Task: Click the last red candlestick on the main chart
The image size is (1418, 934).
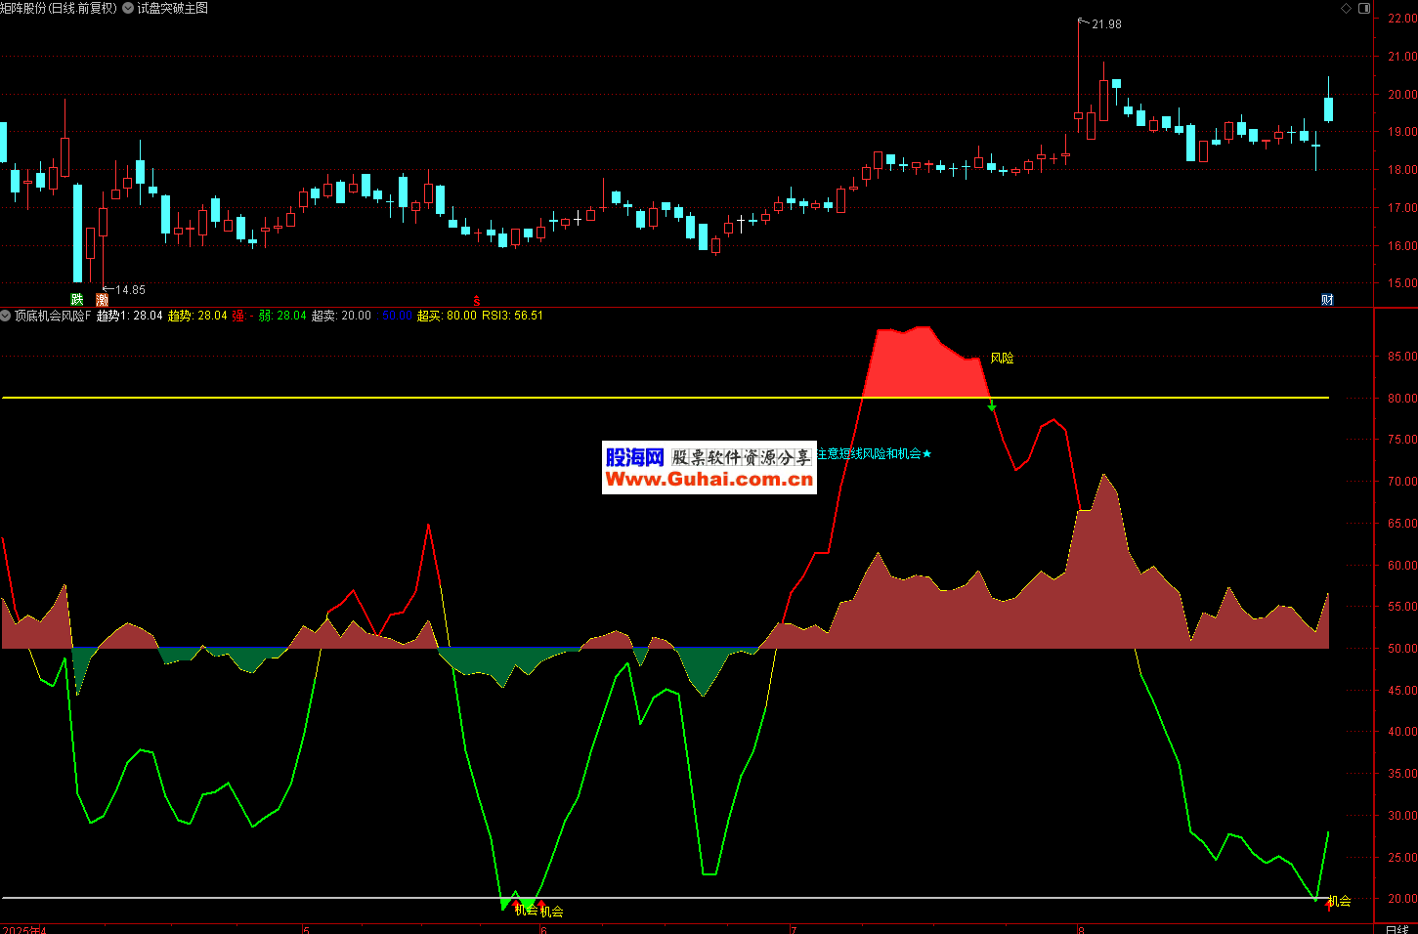Action: point(1278,135)
